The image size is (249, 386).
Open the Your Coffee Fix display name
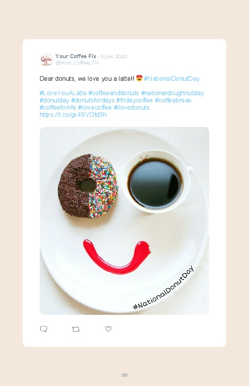(76, 56)
